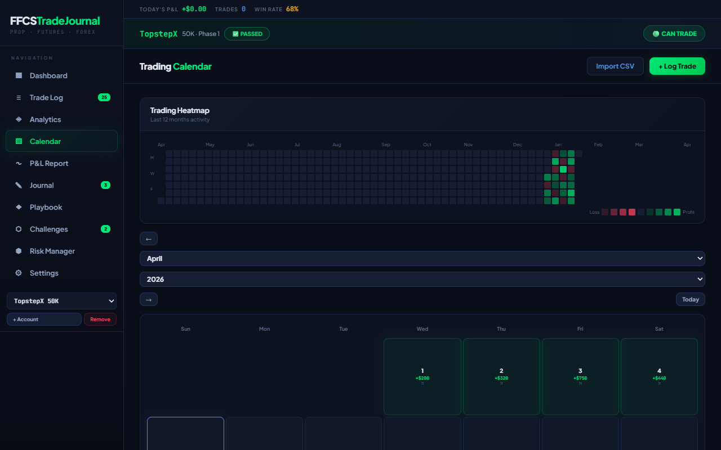Go to previous month with left arrow
Image resolution: width=721 pixels, height=450 pixels.
click(x=149, y=238)
